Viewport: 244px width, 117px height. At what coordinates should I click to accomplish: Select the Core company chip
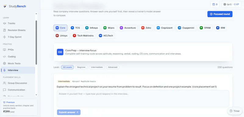click(60, 28)
